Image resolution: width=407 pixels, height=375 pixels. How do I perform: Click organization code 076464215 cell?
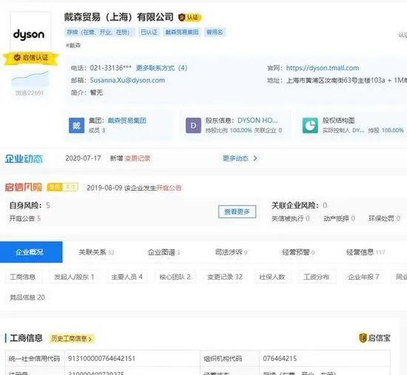point(325,359)
